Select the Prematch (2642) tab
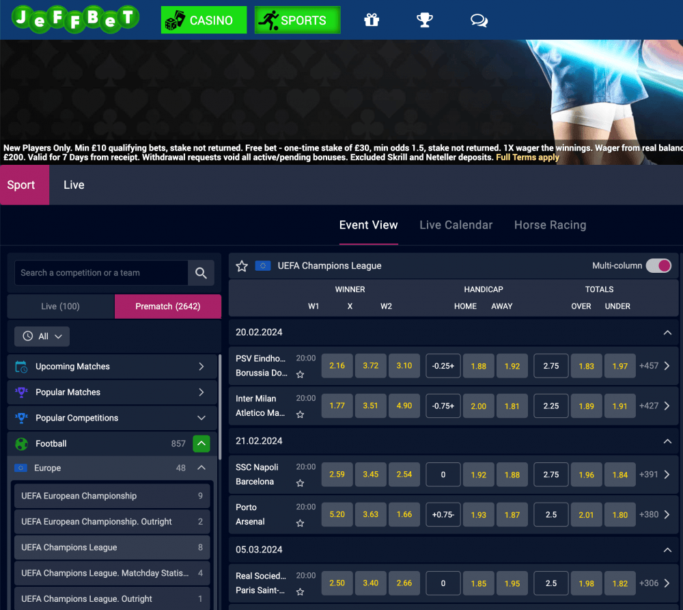 coord(168,306)
